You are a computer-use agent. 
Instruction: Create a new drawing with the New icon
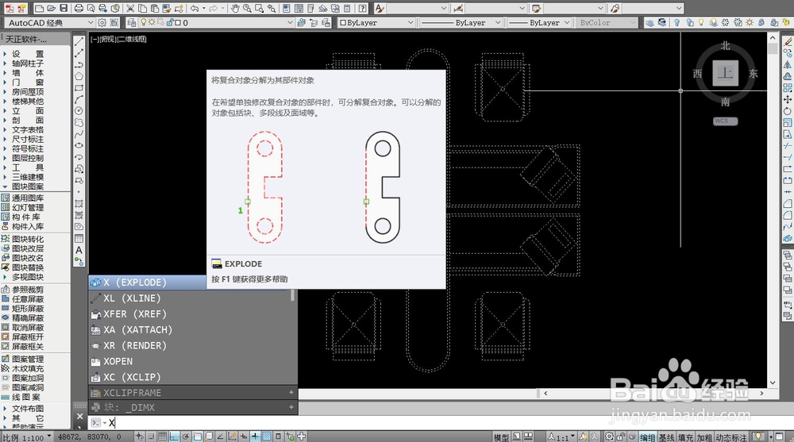(39, 8)
